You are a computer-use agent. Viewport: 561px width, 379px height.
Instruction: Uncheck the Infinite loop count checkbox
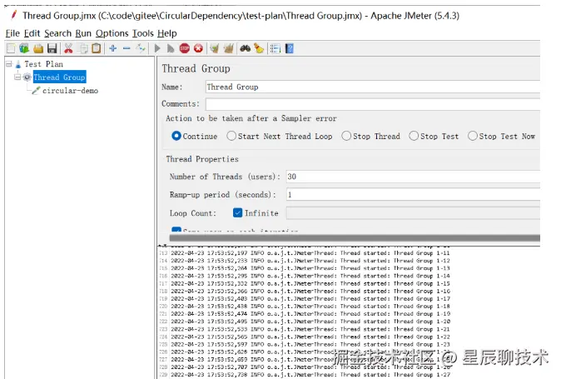click(x=237, y=213)
